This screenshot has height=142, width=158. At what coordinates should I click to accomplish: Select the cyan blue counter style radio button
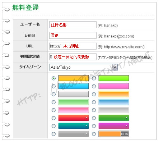click(x=54, y=86)
